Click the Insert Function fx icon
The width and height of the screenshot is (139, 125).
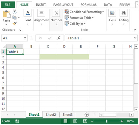click(x=59, y=38)
